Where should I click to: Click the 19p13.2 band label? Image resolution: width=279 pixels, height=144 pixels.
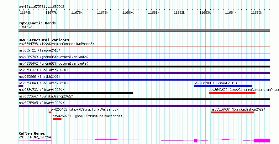pyautogui.click(x=25, y=27)
